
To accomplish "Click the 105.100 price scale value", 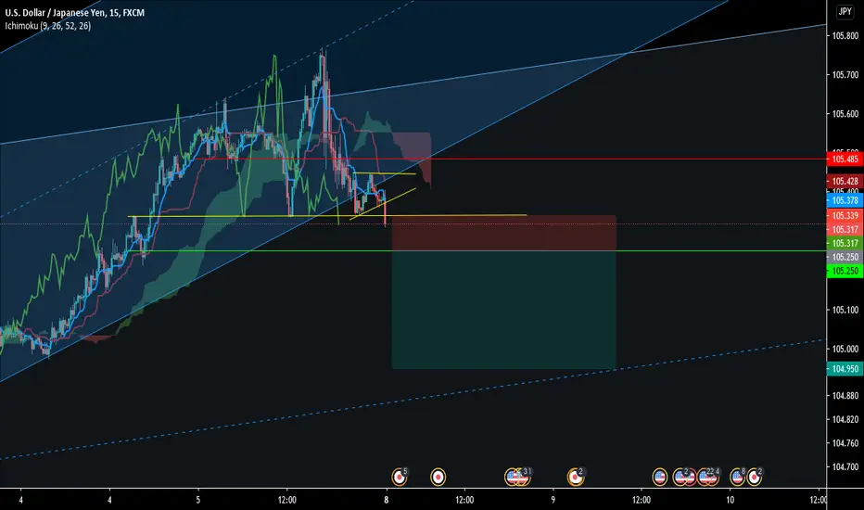I will tap(845, 310).
